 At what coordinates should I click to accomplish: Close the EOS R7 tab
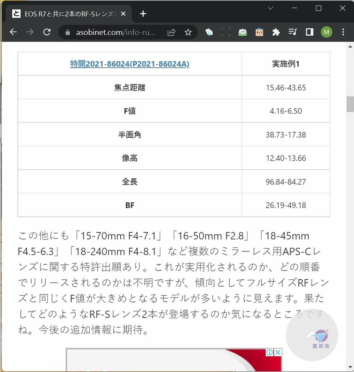(123, 14)
